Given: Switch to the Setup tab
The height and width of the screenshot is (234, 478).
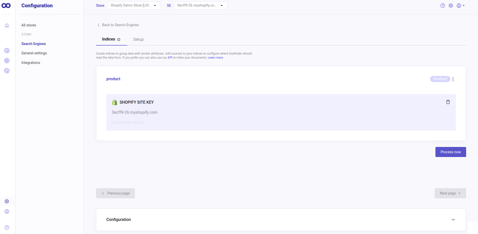Looking at the screenshot, I should pyautogui.click(x=138, y=40).
